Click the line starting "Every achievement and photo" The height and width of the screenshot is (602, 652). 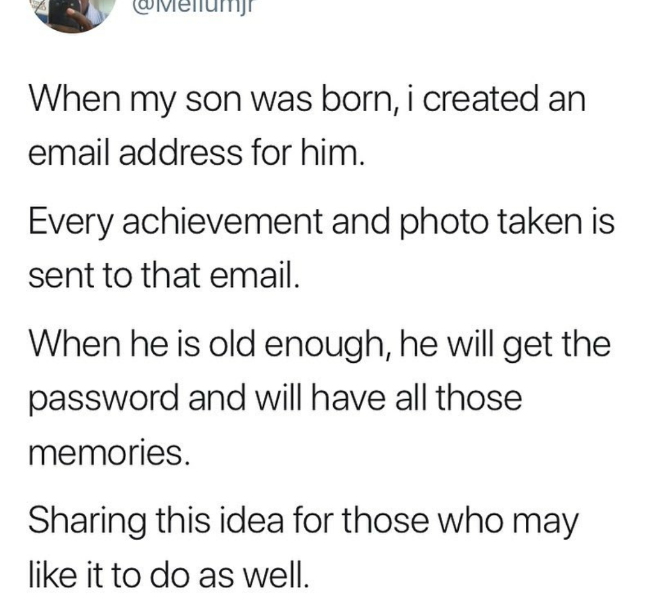(321, 222)
